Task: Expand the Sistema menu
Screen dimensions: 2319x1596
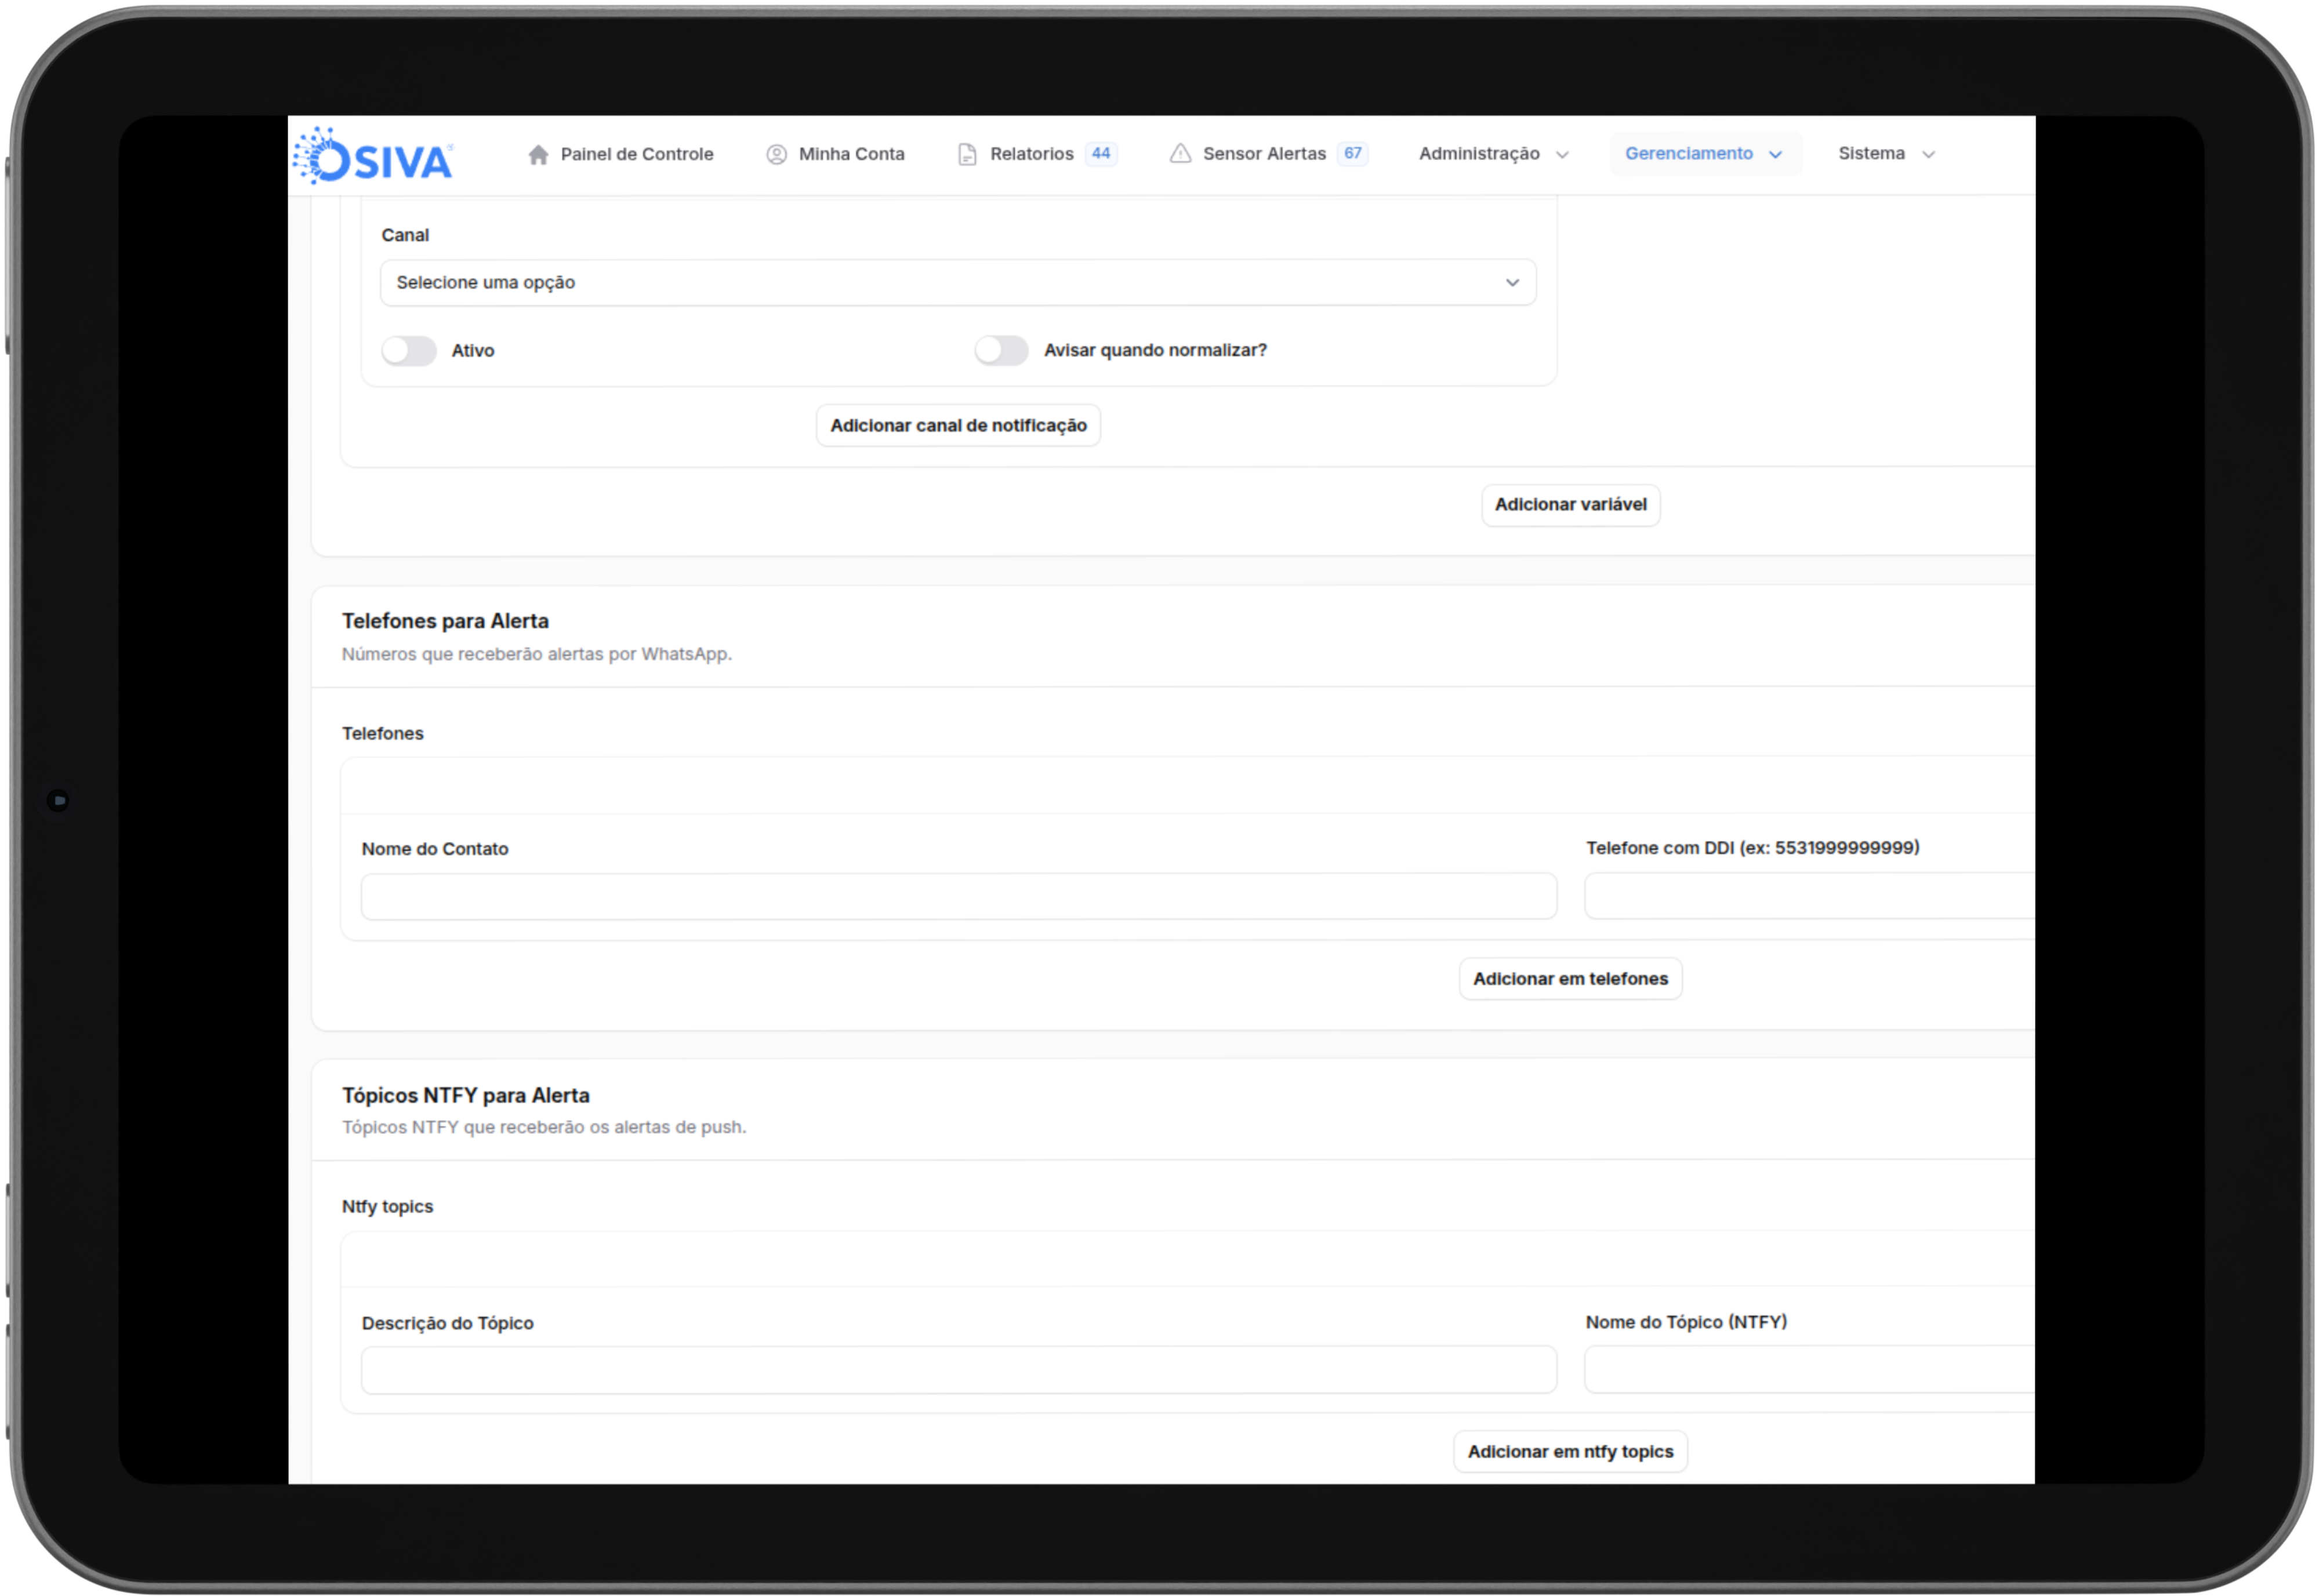Action: [1887, 154]
